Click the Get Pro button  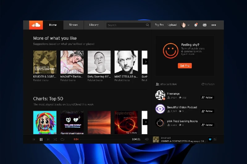click(x=185, y=66)
